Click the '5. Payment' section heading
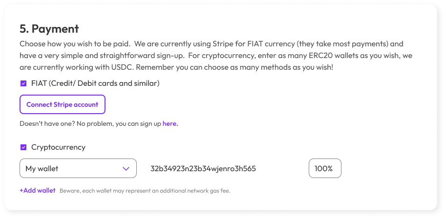 click(49, 28)
